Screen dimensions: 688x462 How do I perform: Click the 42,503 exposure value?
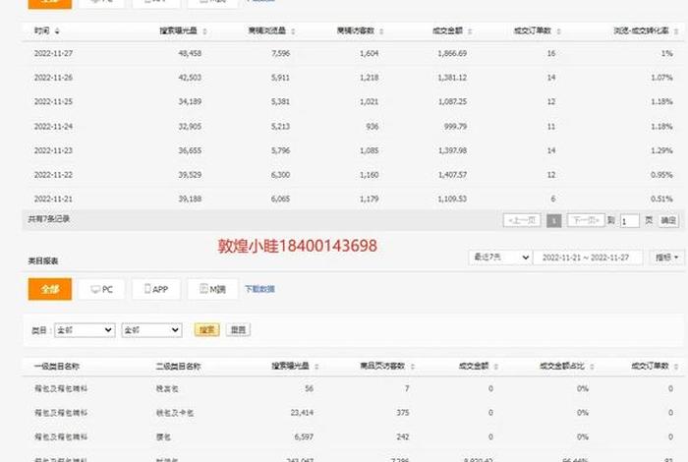point(190,78)
